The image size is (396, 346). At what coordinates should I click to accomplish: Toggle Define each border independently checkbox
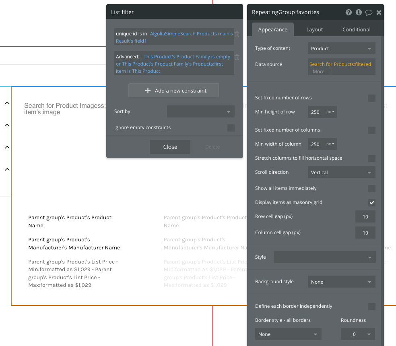coord(372,307)
